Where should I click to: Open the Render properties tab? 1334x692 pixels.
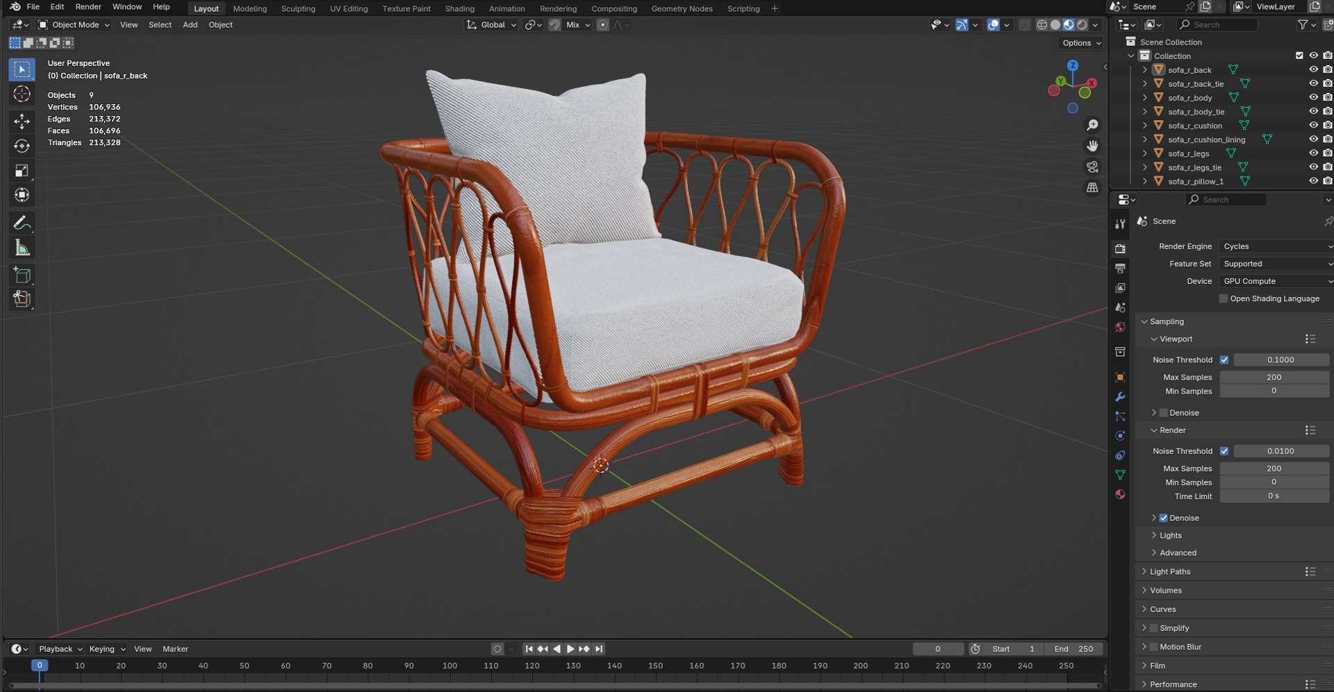coord(1120,248)
